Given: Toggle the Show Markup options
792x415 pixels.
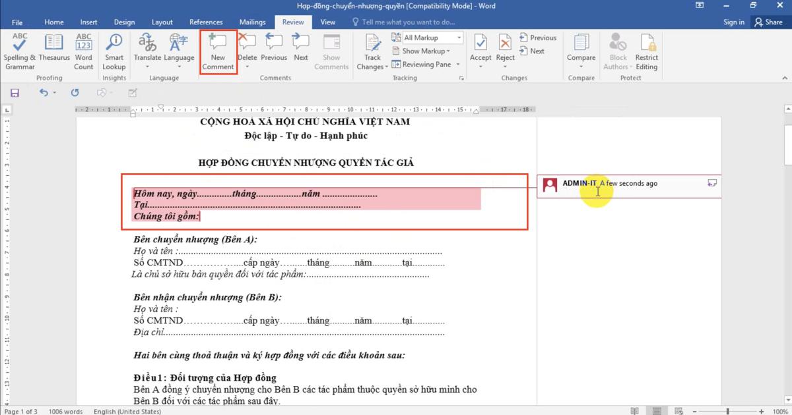Looking at the screenshot, I should coord(422,51).
